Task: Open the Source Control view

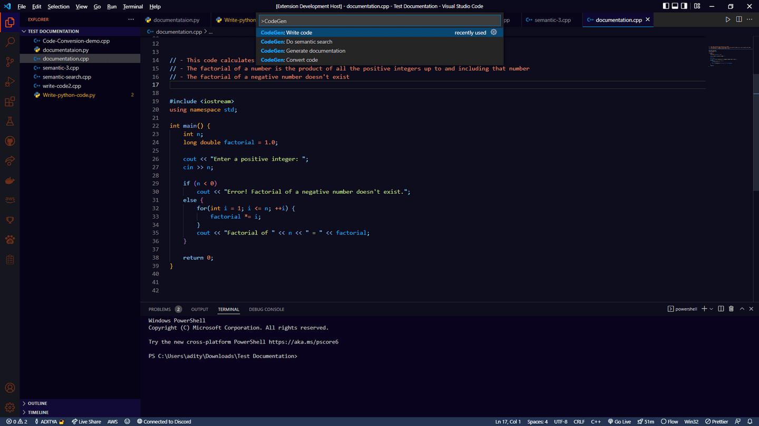Action: pyautogui.click(x=9, y=62)
